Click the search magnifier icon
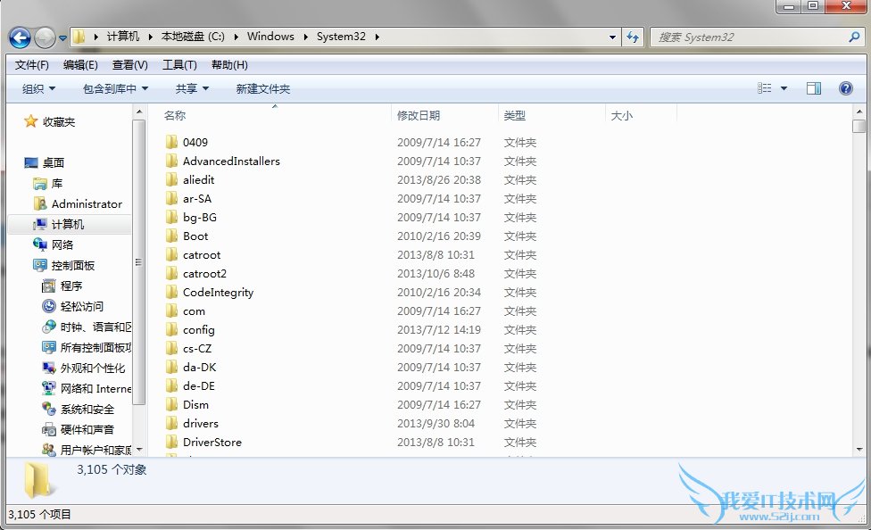871x530 pixels. pyautogui.click(x=854, y=37)
